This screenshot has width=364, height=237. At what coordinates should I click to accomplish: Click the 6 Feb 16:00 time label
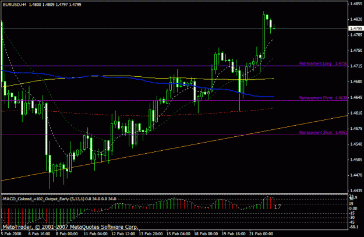39,234
